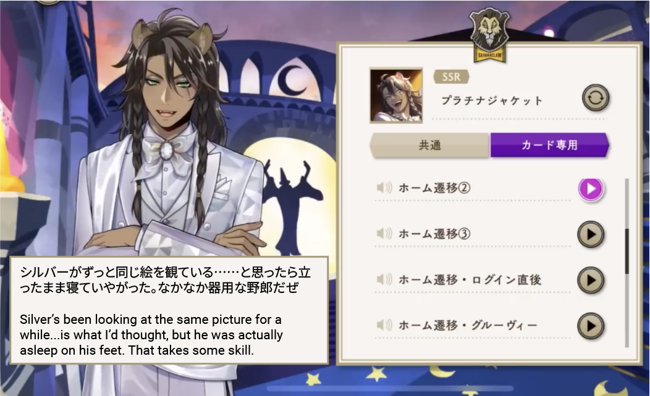The width and height of the screenshot is (650, 396).
Task: Play the ホーム遷移・グルーヴィー voice line
Action: click(x=591, y=326)
